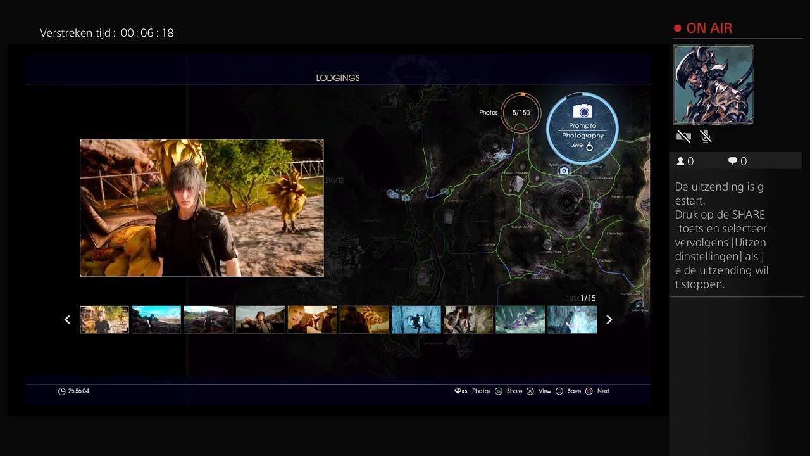Select the third photo thumbnail
Screen dimensions: 810x456
pos(208,320)
